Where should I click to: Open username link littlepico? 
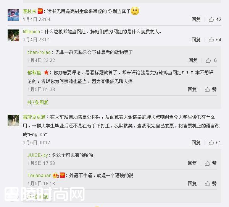pos(31,32)
